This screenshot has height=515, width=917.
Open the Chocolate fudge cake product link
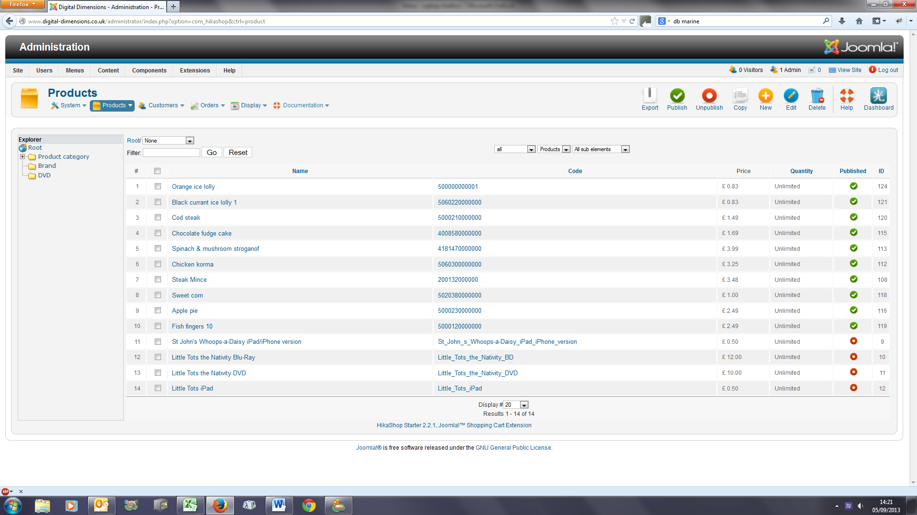[x=202, y=233]
